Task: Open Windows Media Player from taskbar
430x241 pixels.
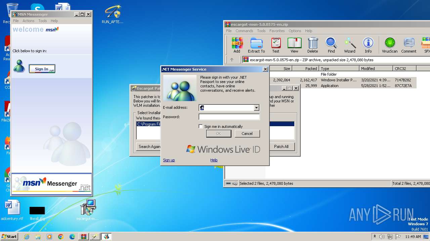Action: click(x=49, y=237)
